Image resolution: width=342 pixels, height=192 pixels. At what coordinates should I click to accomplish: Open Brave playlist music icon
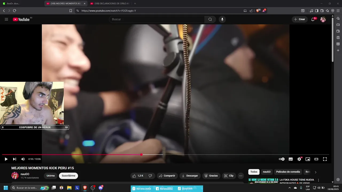pyautogui.click(x=311, y=11)
